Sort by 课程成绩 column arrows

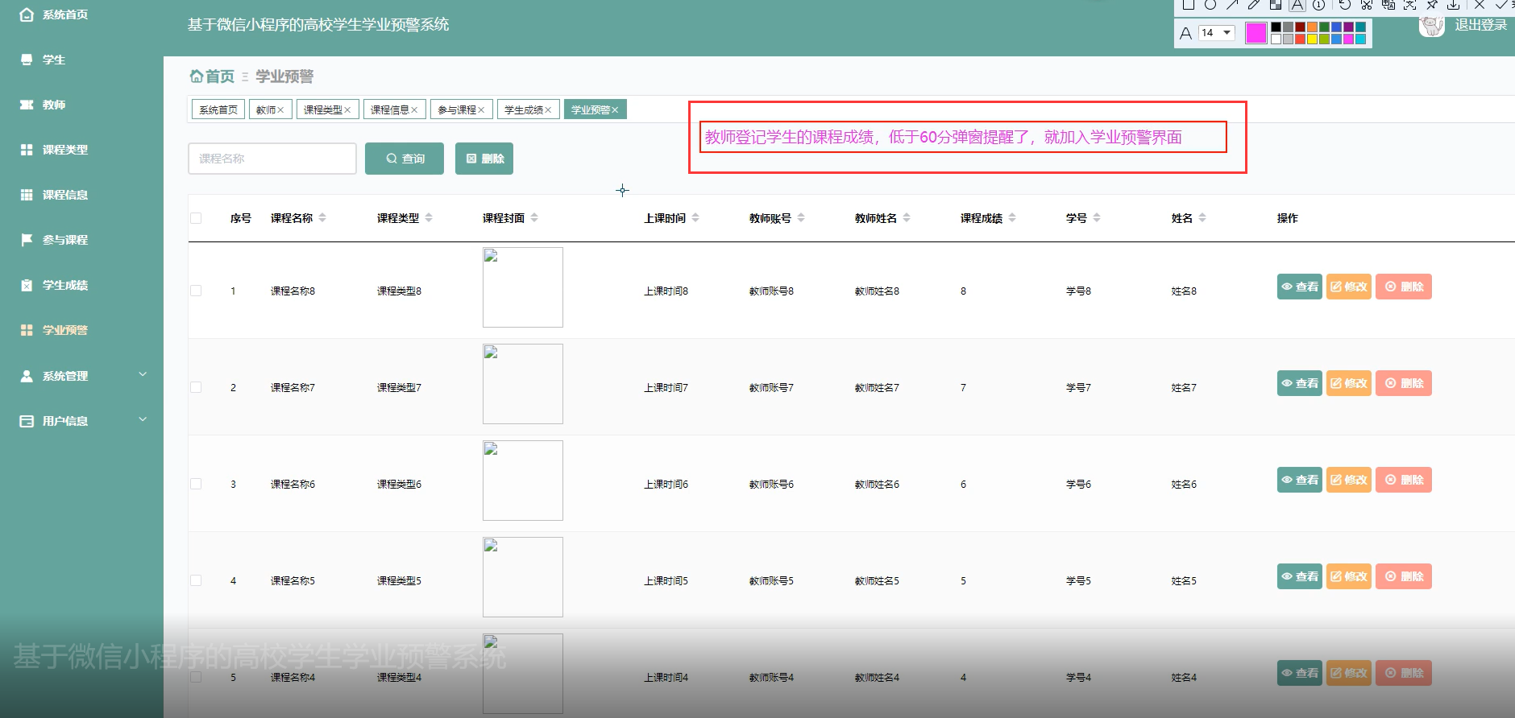1012,217
